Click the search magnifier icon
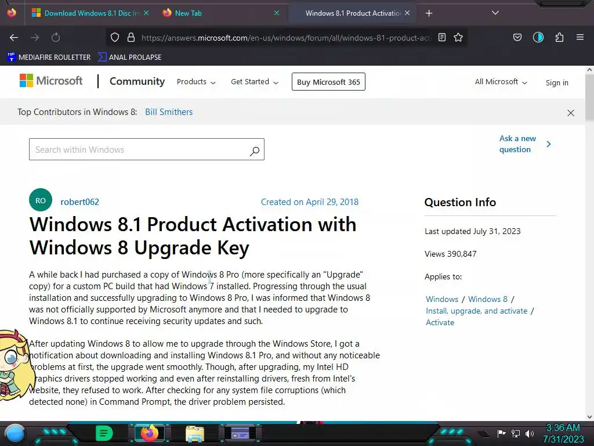 [255, 151]
